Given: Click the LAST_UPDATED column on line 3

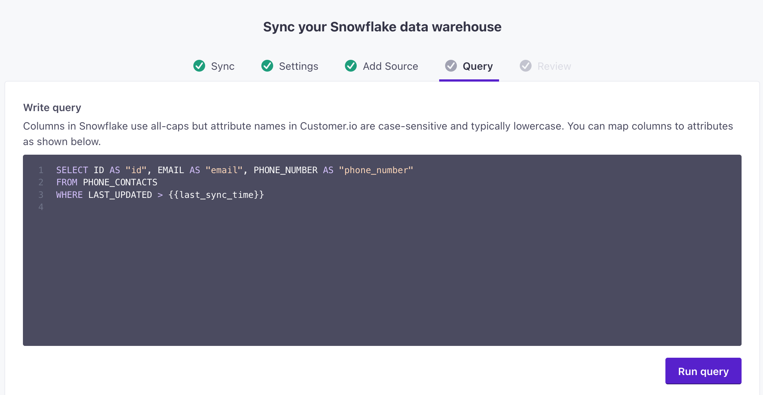Looking at the screenshot, I should (x=120, y=195).
